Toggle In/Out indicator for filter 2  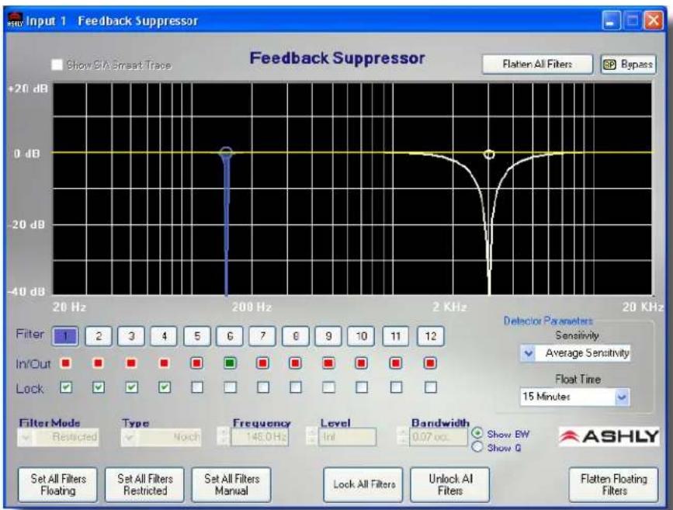pos(99,363)
